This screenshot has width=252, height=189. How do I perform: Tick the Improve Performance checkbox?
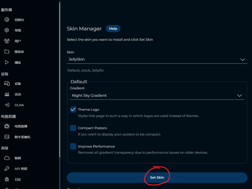coord(73,146)
